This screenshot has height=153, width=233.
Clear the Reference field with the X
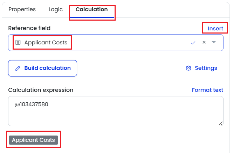(204, 42)
